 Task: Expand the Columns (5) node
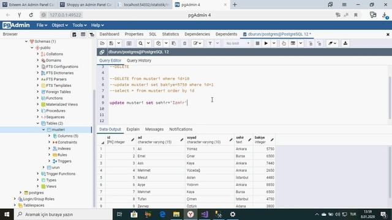(49, 136)
